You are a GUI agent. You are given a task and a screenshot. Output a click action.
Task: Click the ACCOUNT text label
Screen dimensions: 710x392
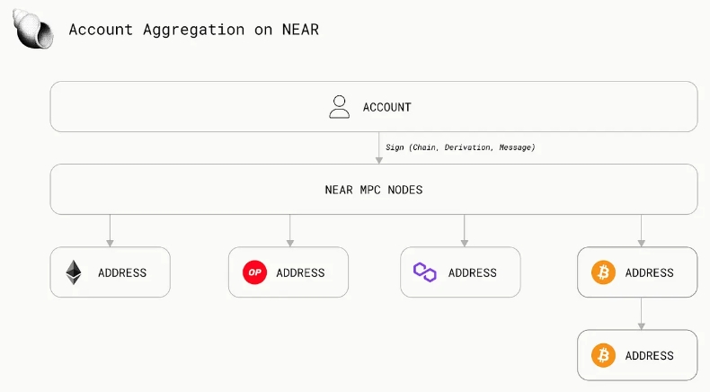(386, 107)
